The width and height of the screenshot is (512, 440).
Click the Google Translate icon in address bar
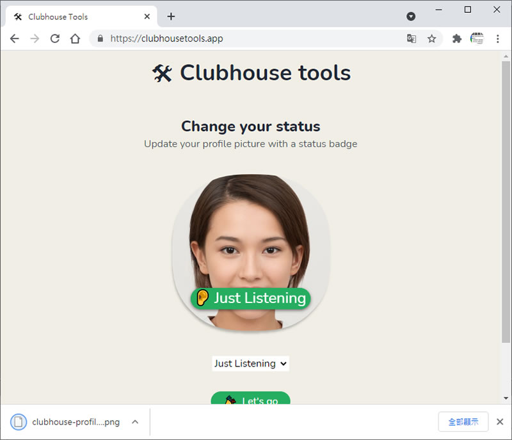tap(412, 38)
